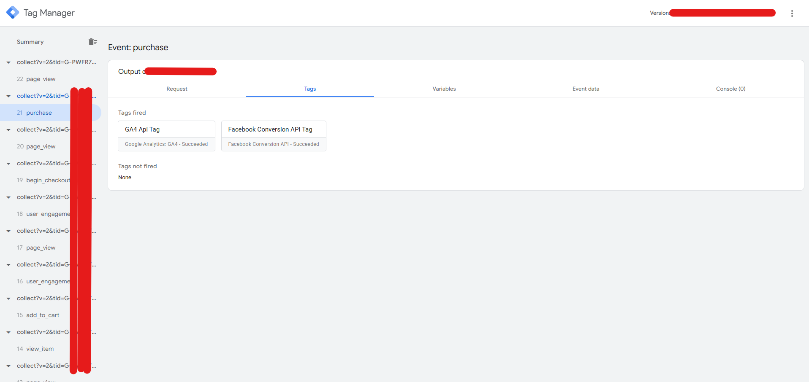Click the Facebook Conversion API - Succeeded status
The image size is (809, 382).
(274, 144)
